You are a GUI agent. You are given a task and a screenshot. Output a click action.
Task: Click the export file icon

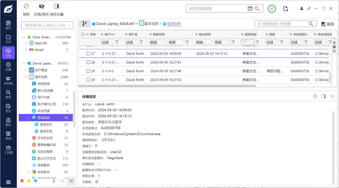tap(286, 9)
